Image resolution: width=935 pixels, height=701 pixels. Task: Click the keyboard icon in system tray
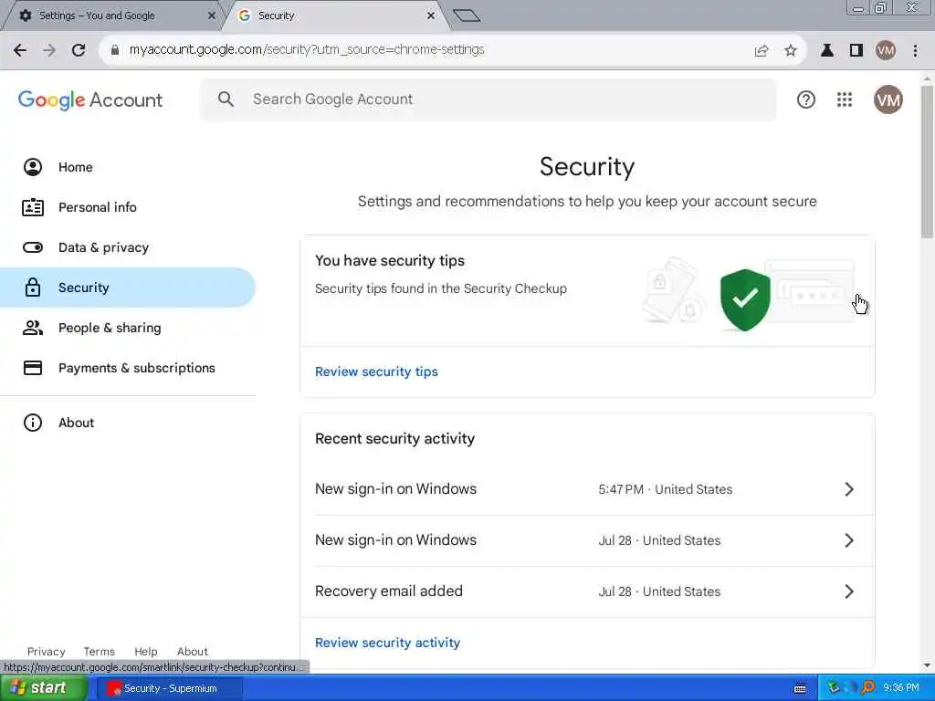800,688
